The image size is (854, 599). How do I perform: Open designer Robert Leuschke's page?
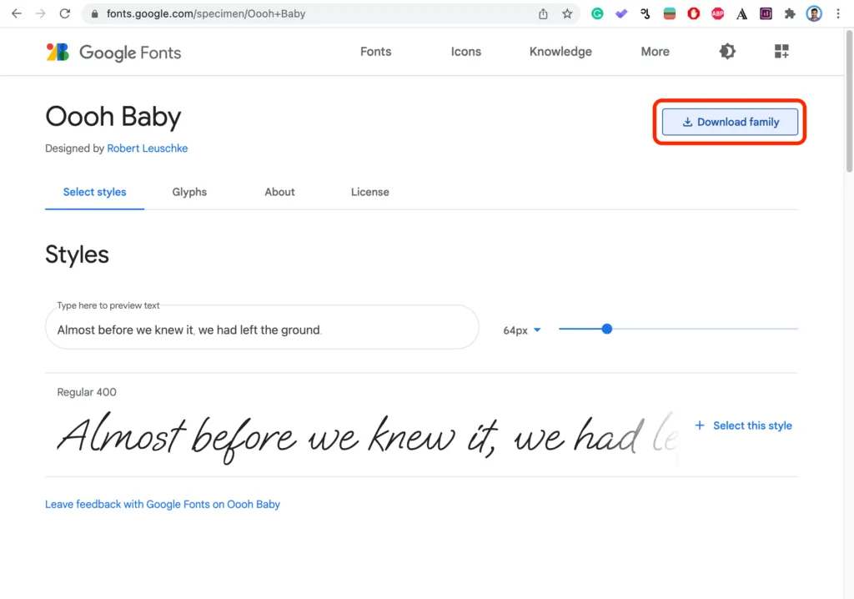pyautogui.click(x=147, y=148)
